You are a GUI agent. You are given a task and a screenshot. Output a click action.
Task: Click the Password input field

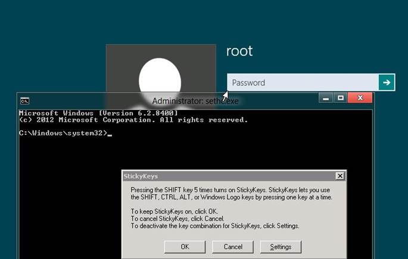303,82
